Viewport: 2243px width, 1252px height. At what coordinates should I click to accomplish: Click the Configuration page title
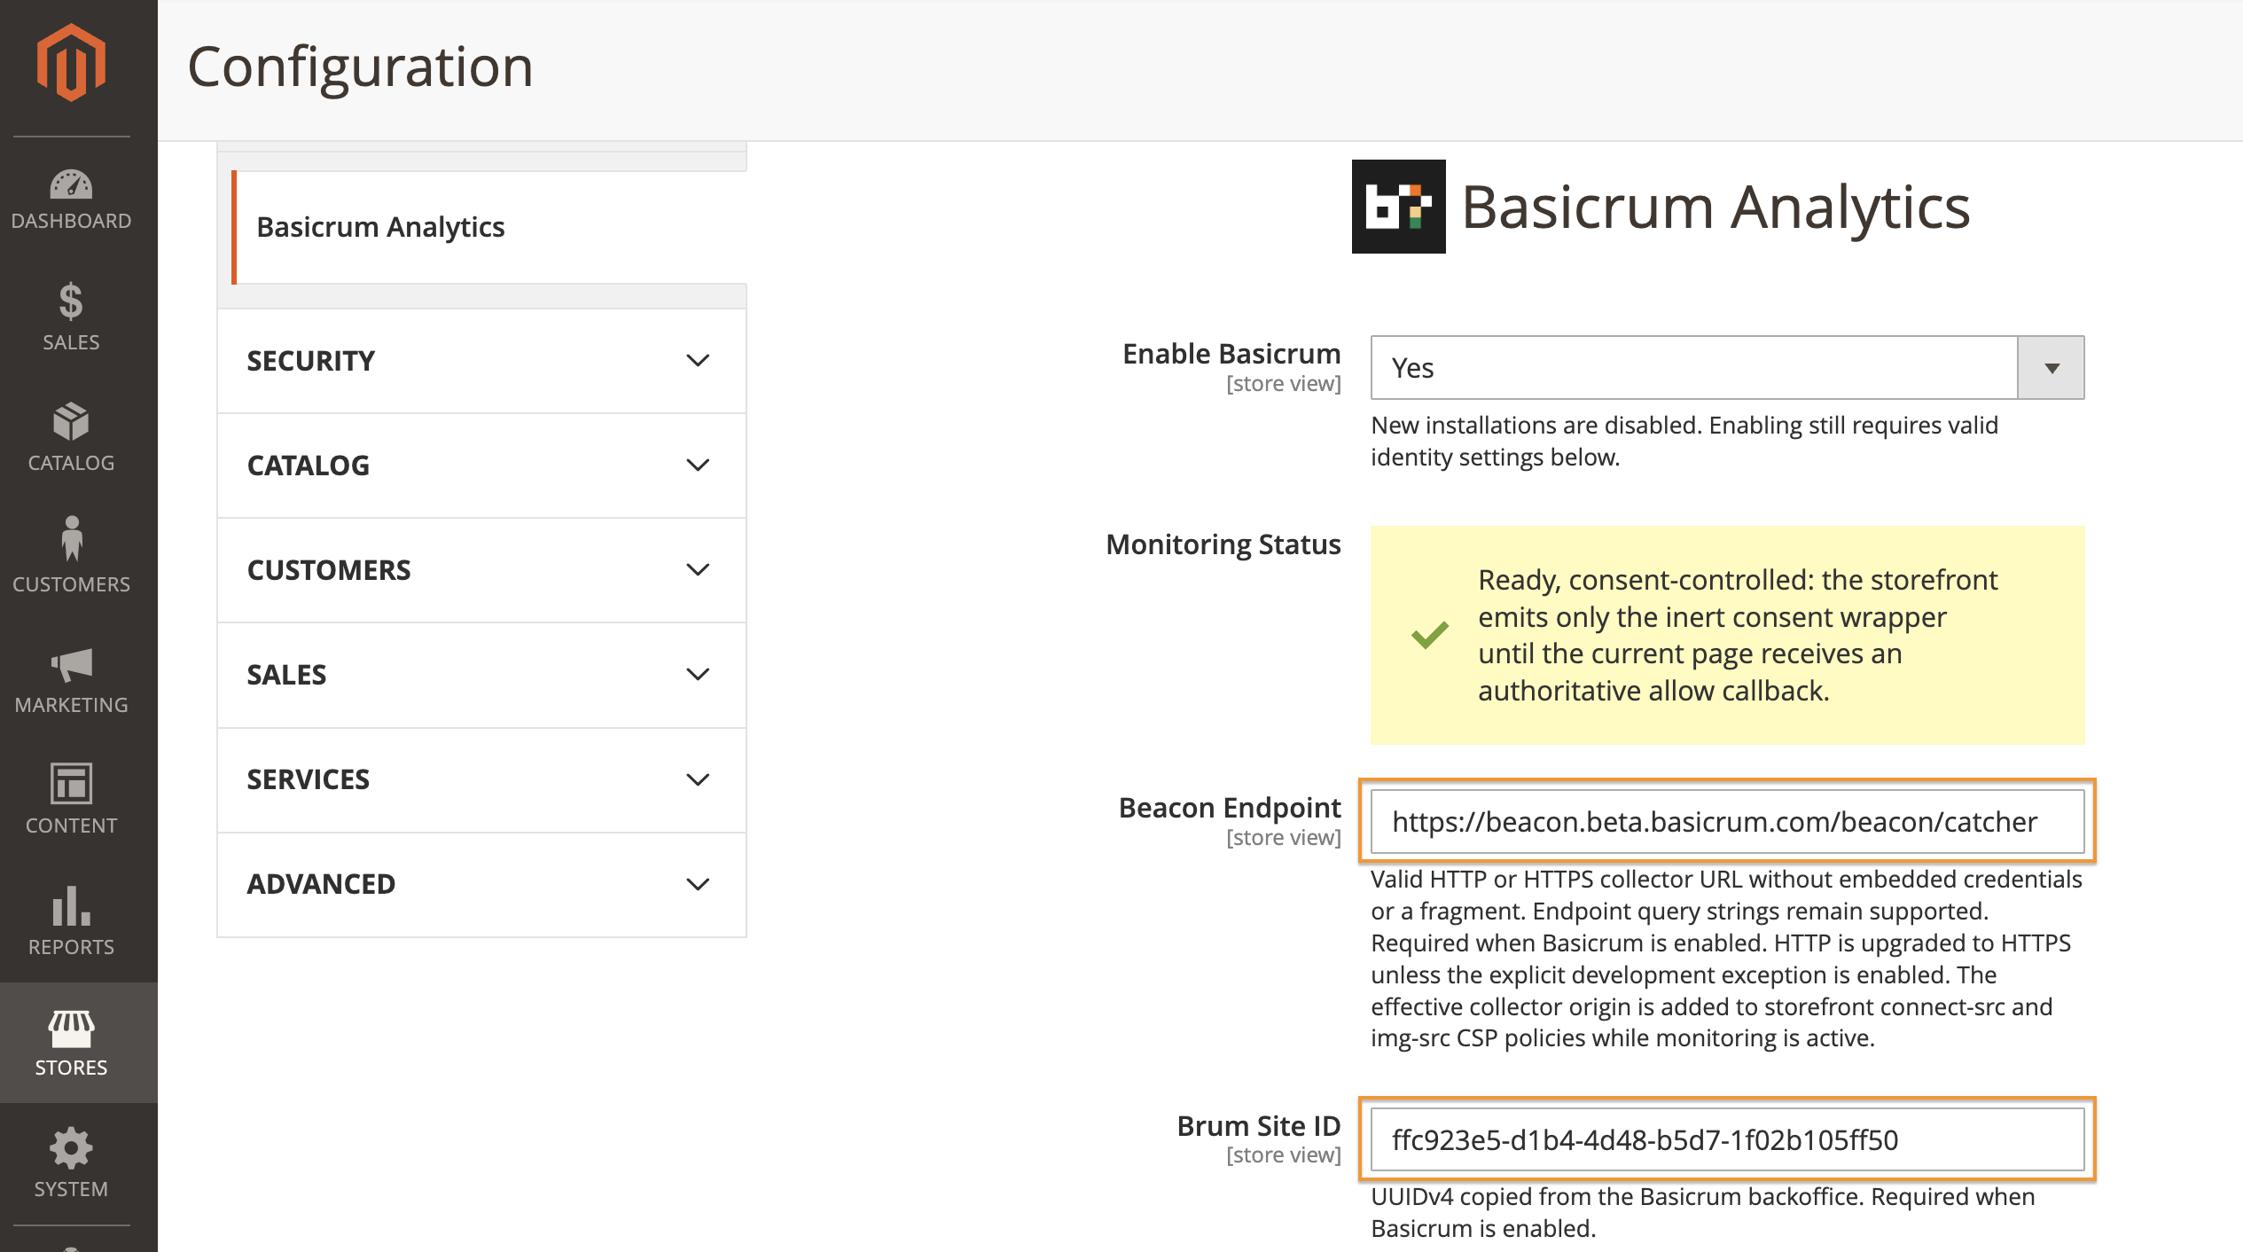click(360, 67)
